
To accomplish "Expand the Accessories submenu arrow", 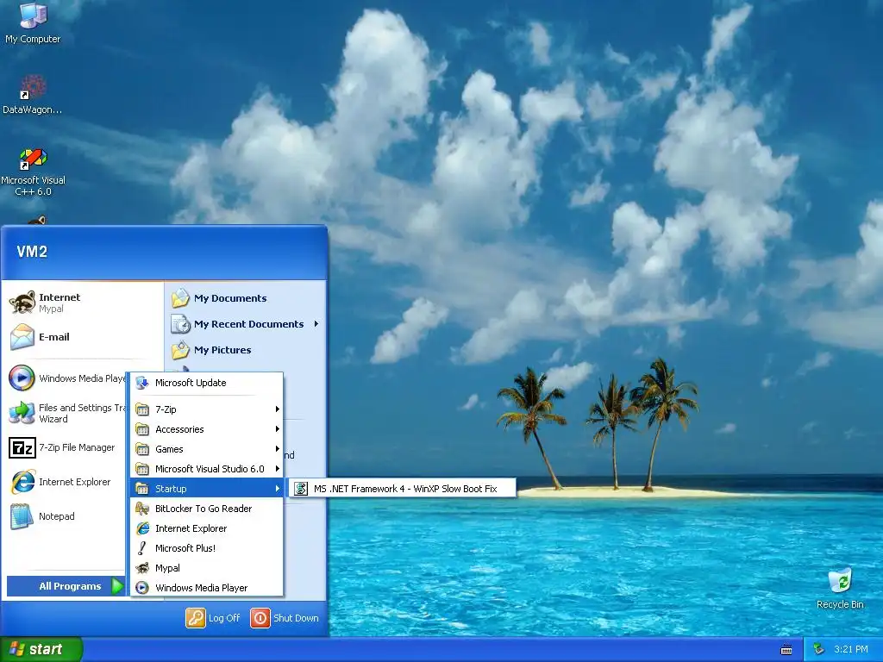I will [277, 429].
